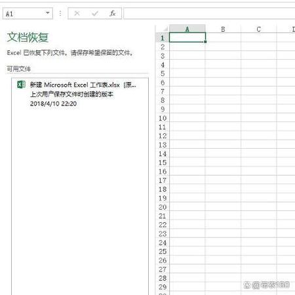
Task: Select row 25 header
Action: [x=163, y=252]
